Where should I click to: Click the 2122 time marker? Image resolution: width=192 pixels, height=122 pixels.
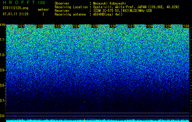39,26
